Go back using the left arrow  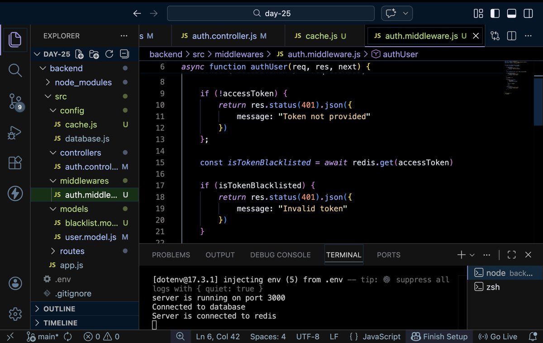click(x=137, y=14)
